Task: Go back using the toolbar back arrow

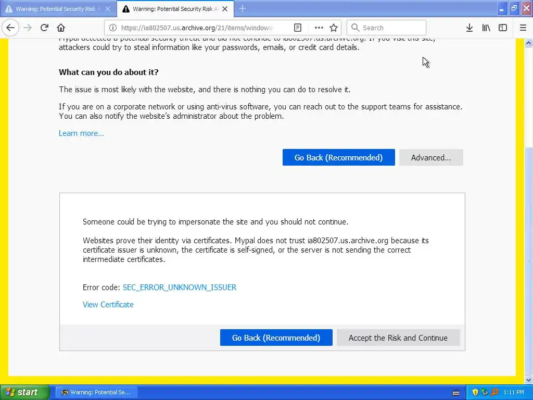Action: tap(10, 28)
